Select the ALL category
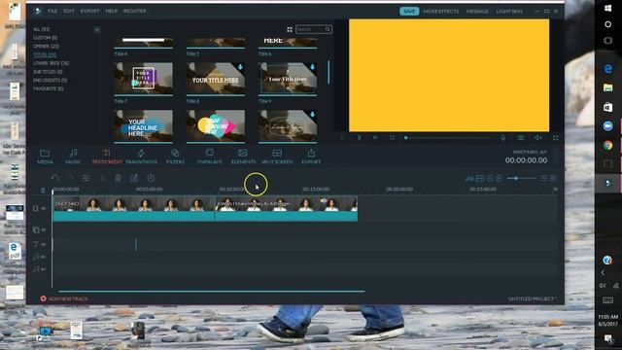The height and width of the screenshot is (350, 622). [x=41, y=29]
